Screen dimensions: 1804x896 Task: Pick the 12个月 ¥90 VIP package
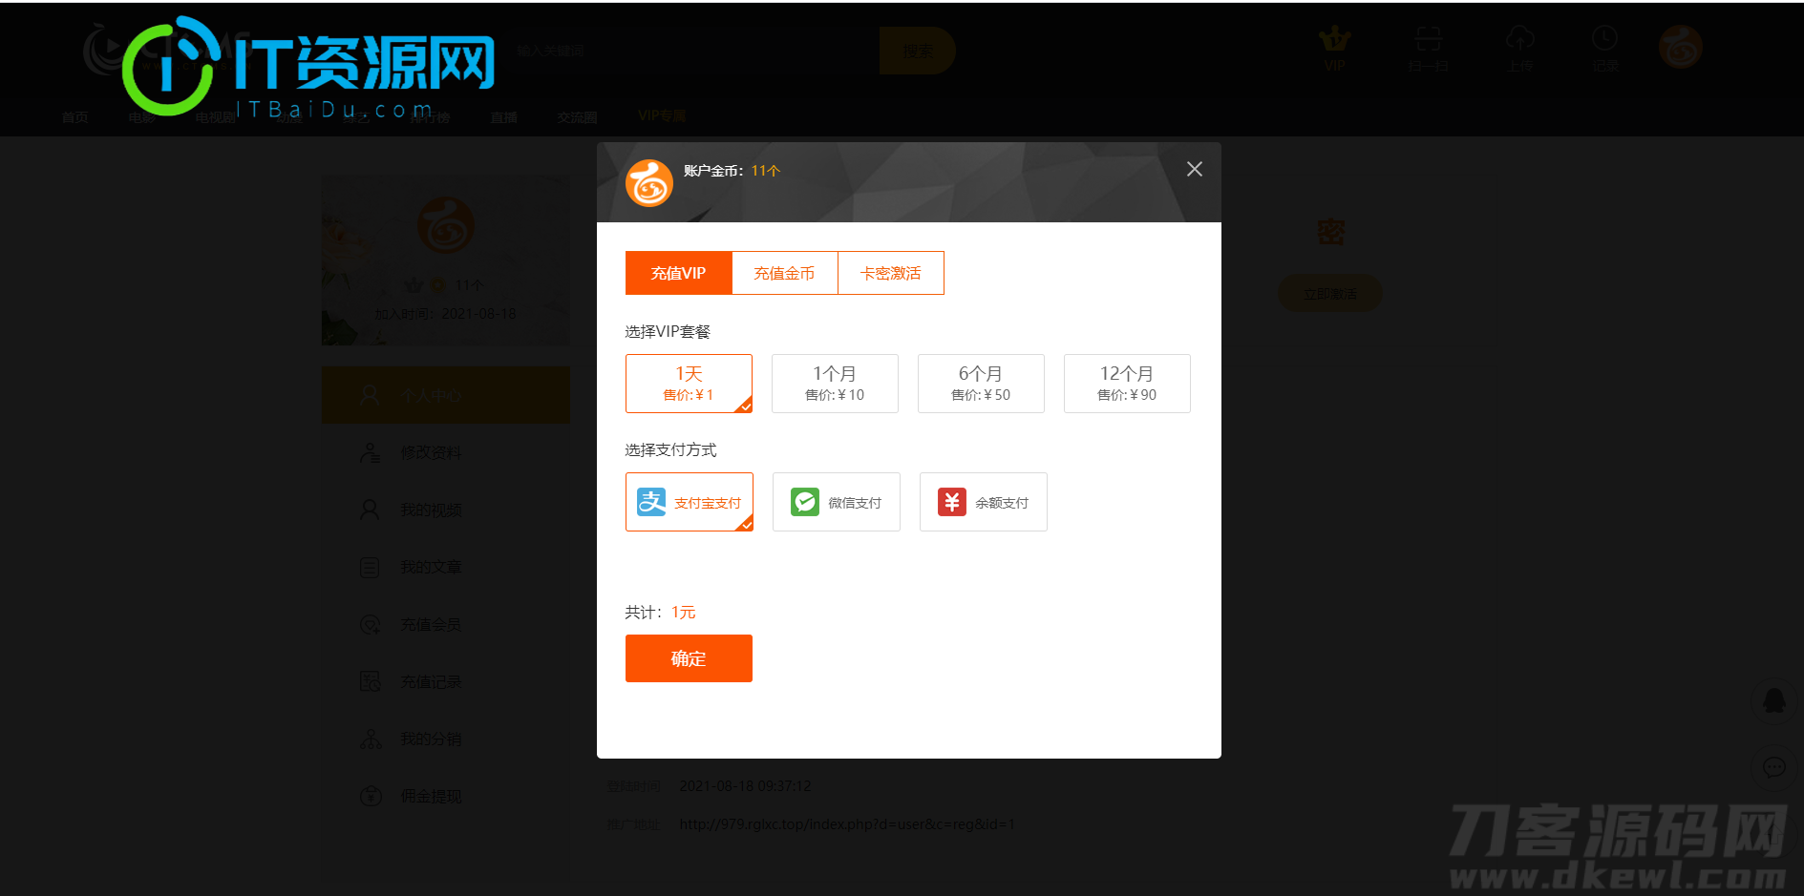pos(1127,384)
